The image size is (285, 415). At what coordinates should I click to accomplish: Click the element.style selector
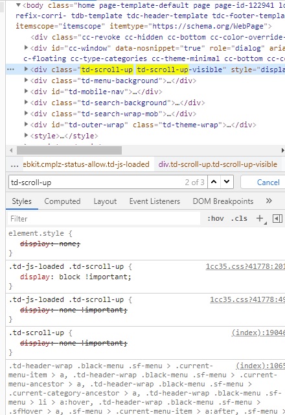(x=36, y=233)
